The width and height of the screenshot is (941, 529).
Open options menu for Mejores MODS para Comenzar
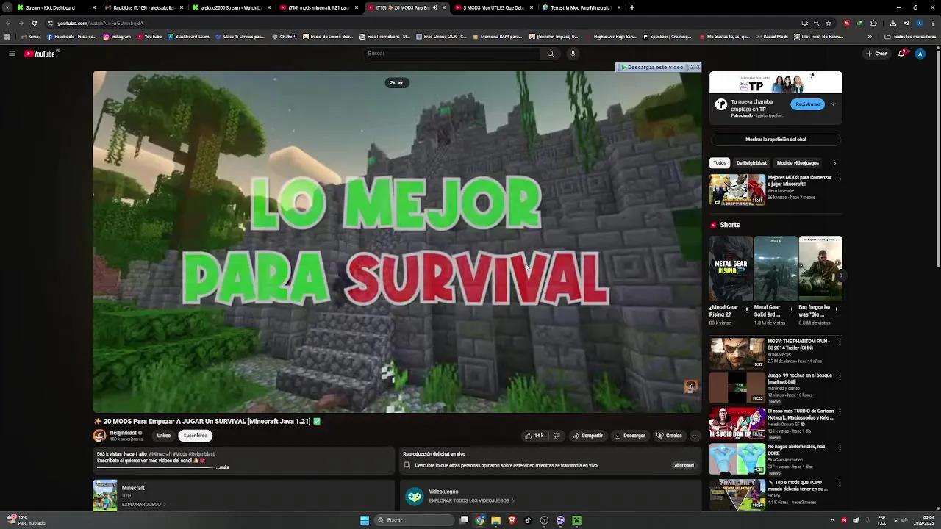[840, 178]
